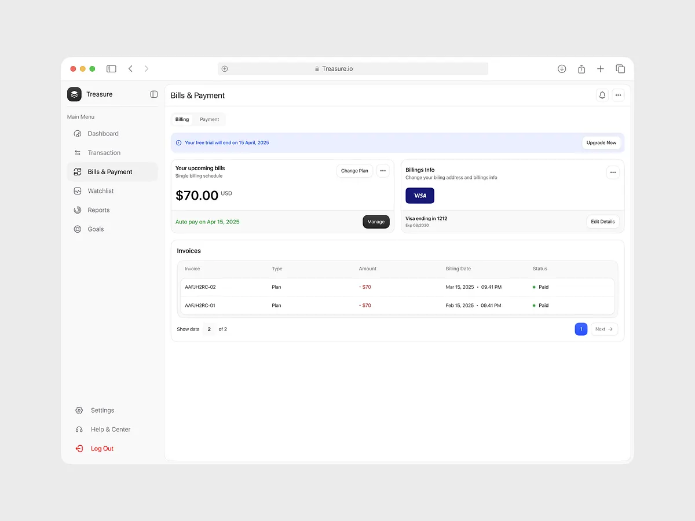
Task: Open the Goals target icon
Action: pos(78,229)
